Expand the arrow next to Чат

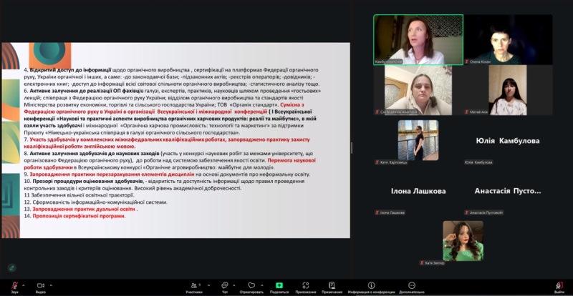[234, 285]
